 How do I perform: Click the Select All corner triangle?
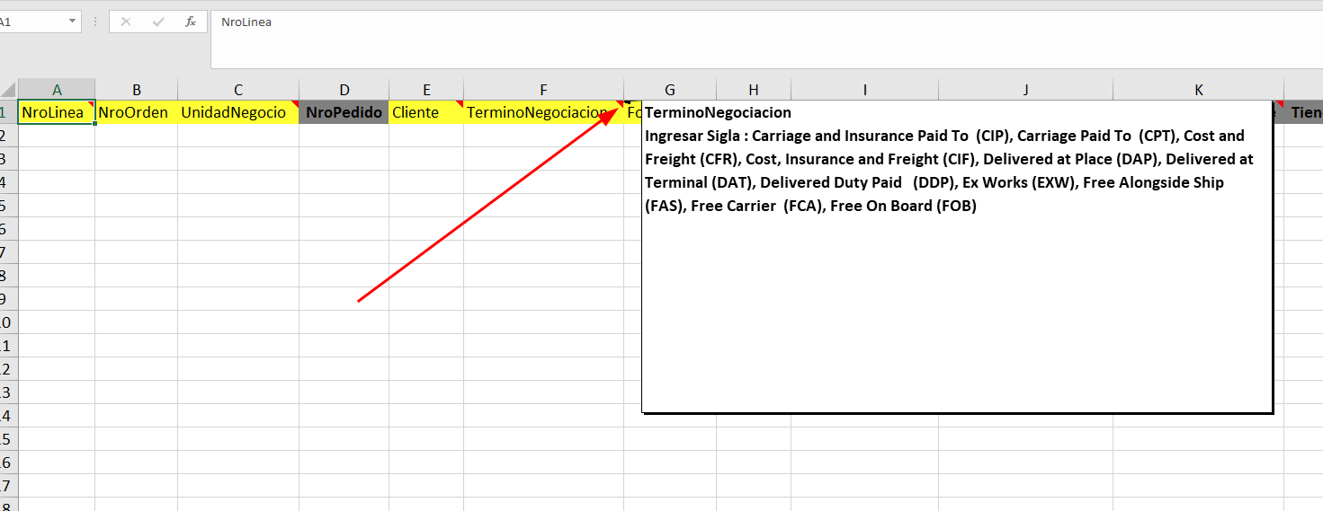click(9, 90)
